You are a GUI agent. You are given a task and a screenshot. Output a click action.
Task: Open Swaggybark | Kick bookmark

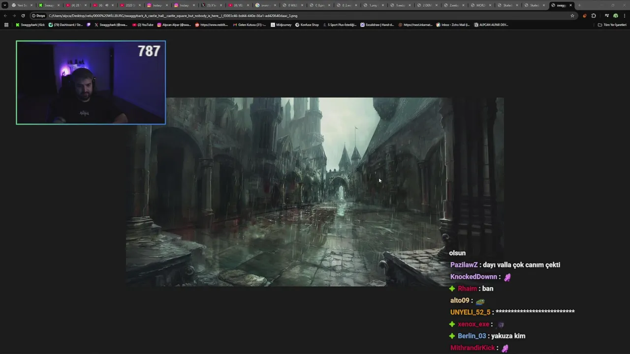coord(30,25)
